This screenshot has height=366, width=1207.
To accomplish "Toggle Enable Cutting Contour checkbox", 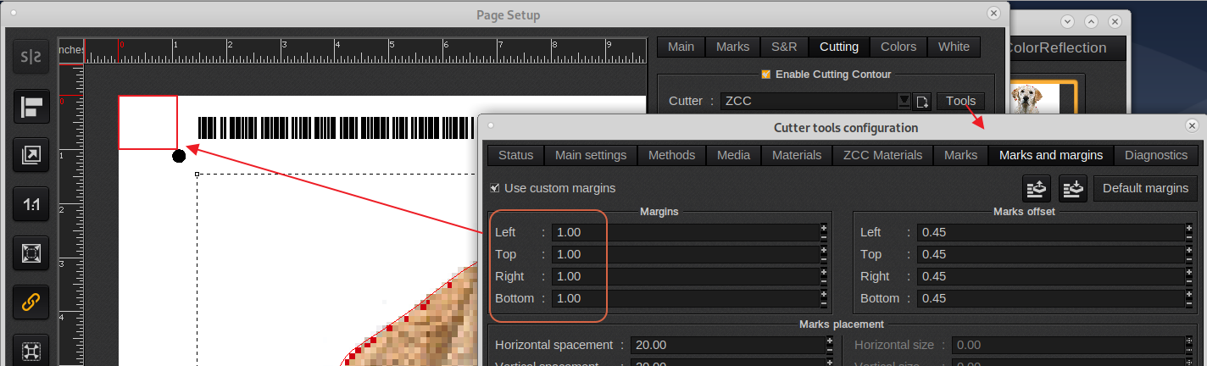I will [x=766, y=74].
